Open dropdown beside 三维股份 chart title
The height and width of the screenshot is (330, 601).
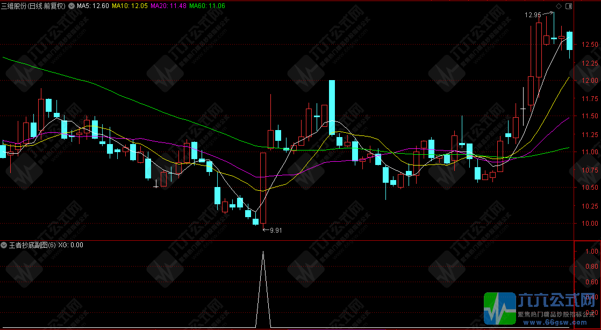71,6
